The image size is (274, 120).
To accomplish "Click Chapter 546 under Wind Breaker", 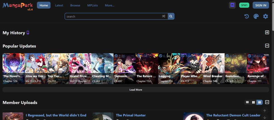I will coord(210,81).
